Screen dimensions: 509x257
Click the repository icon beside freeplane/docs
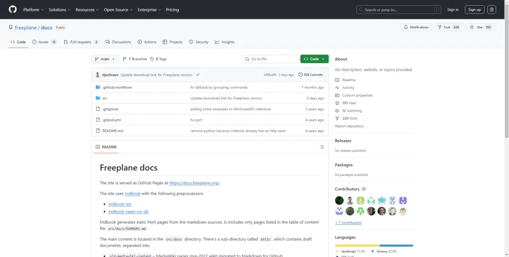click(x=11, y=28)
